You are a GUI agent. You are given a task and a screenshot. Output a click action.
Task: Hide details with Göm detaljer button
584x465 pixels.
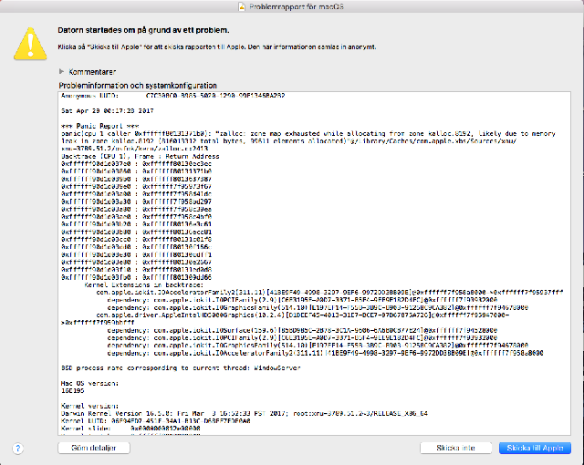[x=87, y=449]
